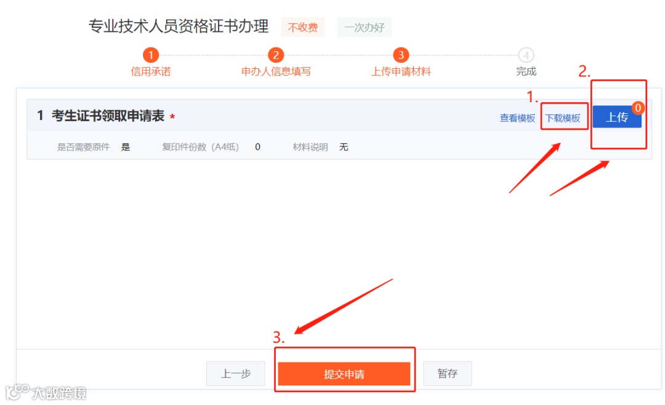
Task: Click the orange upload count badge 0
Action: 638,108
